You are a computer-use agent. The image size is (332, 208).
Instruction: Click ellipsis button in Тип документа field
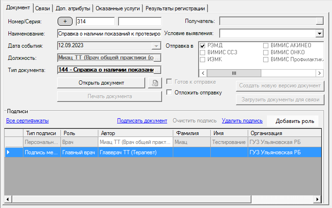157,70
